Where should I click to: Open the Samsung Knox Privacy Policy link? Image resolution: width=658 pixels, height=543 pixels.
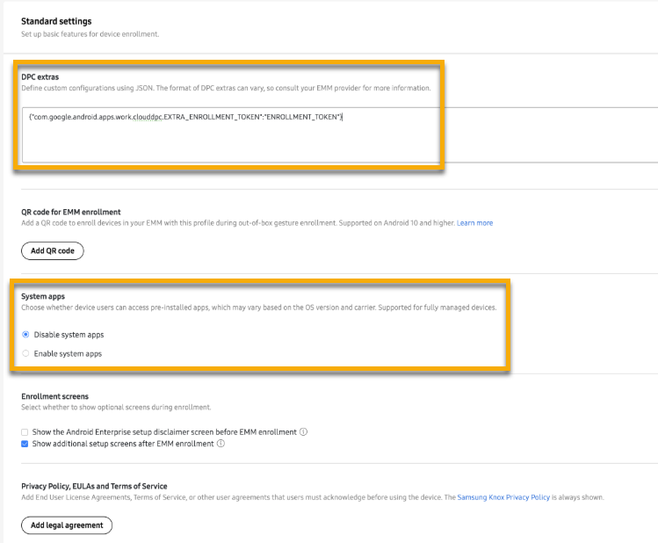pos(503,497)
